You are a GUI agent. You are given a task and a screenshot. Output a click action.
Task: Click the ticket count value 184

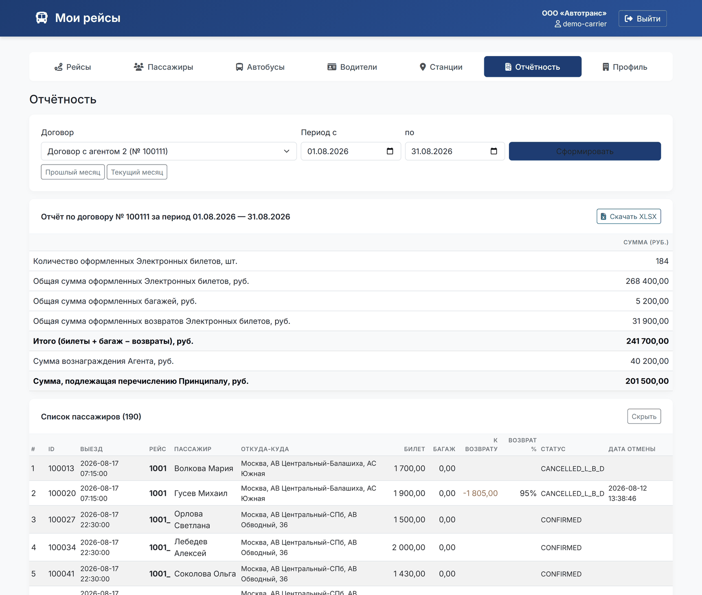click(662, 261)
